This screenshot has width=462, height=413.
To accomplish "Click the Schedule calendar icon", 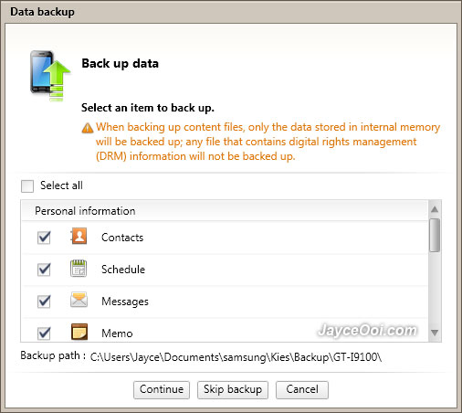I will click(x=79, y=269).
